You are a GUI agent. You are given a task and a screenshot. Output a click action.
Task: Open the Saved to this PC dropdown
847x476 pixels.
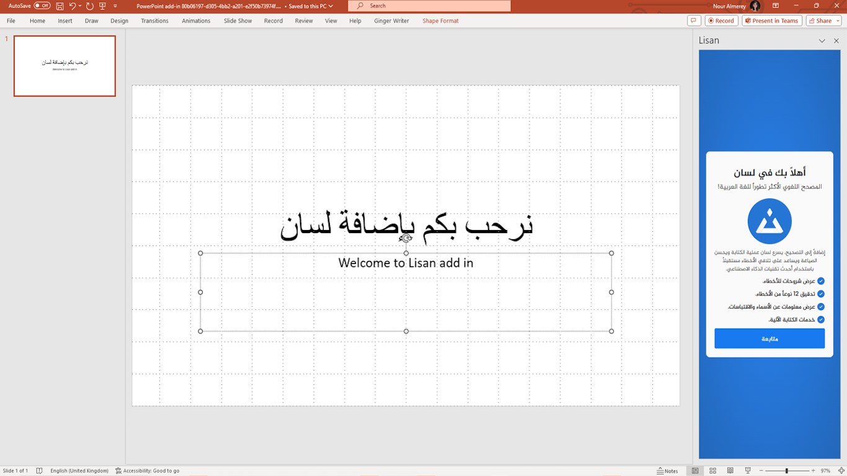coord(311,6)
